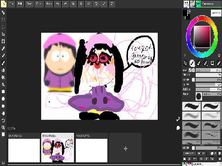Click the hex color code field
222x166 pixels.
click(216, 13)
